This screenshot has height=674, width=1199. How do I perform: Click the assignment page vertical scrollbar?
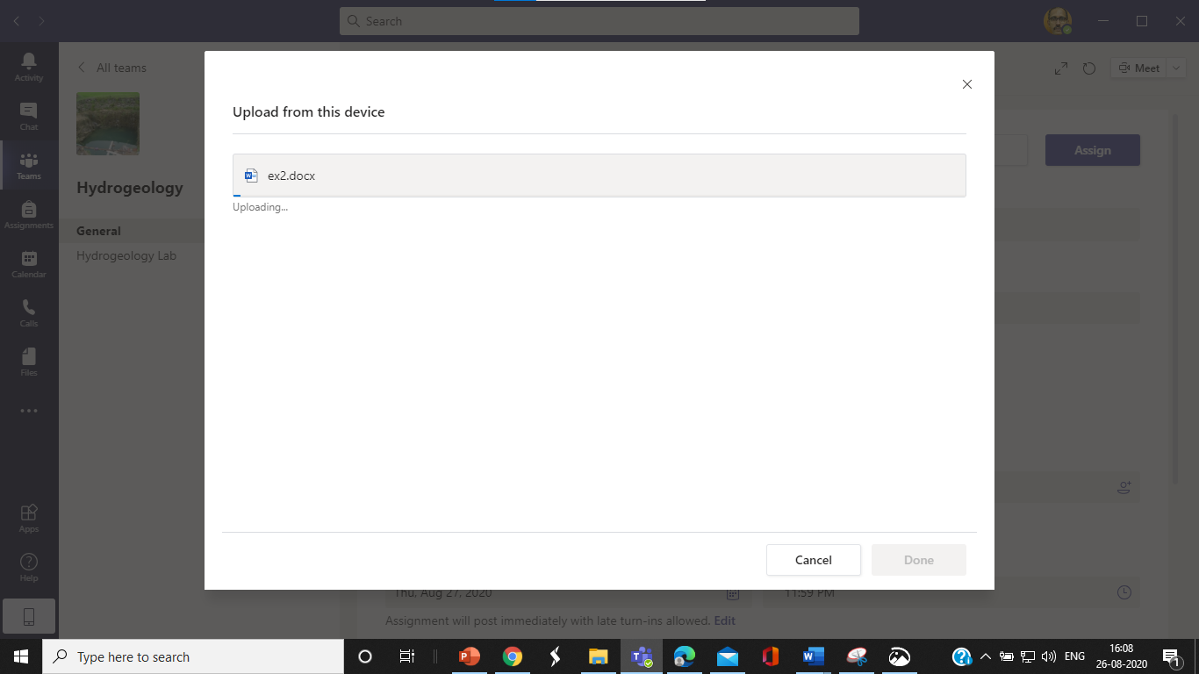click(x=1174, y=298)
